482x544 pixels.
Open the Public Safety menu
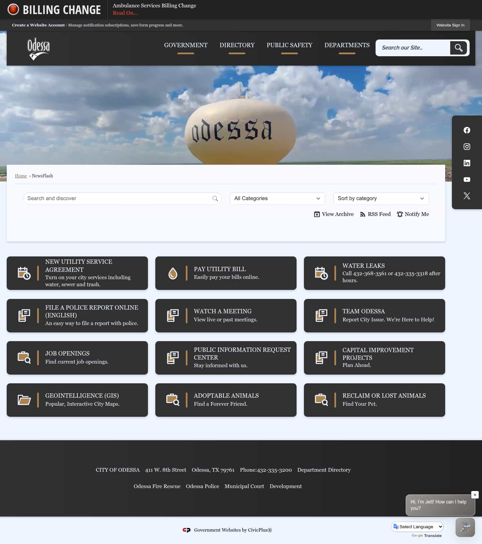(290, 45)
